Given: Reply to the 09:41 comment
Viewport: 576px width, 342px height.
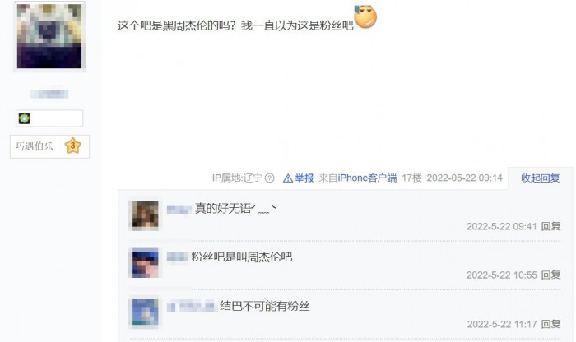Looking at the screenshot, I should pyautogui.click(x=550, y=226).
